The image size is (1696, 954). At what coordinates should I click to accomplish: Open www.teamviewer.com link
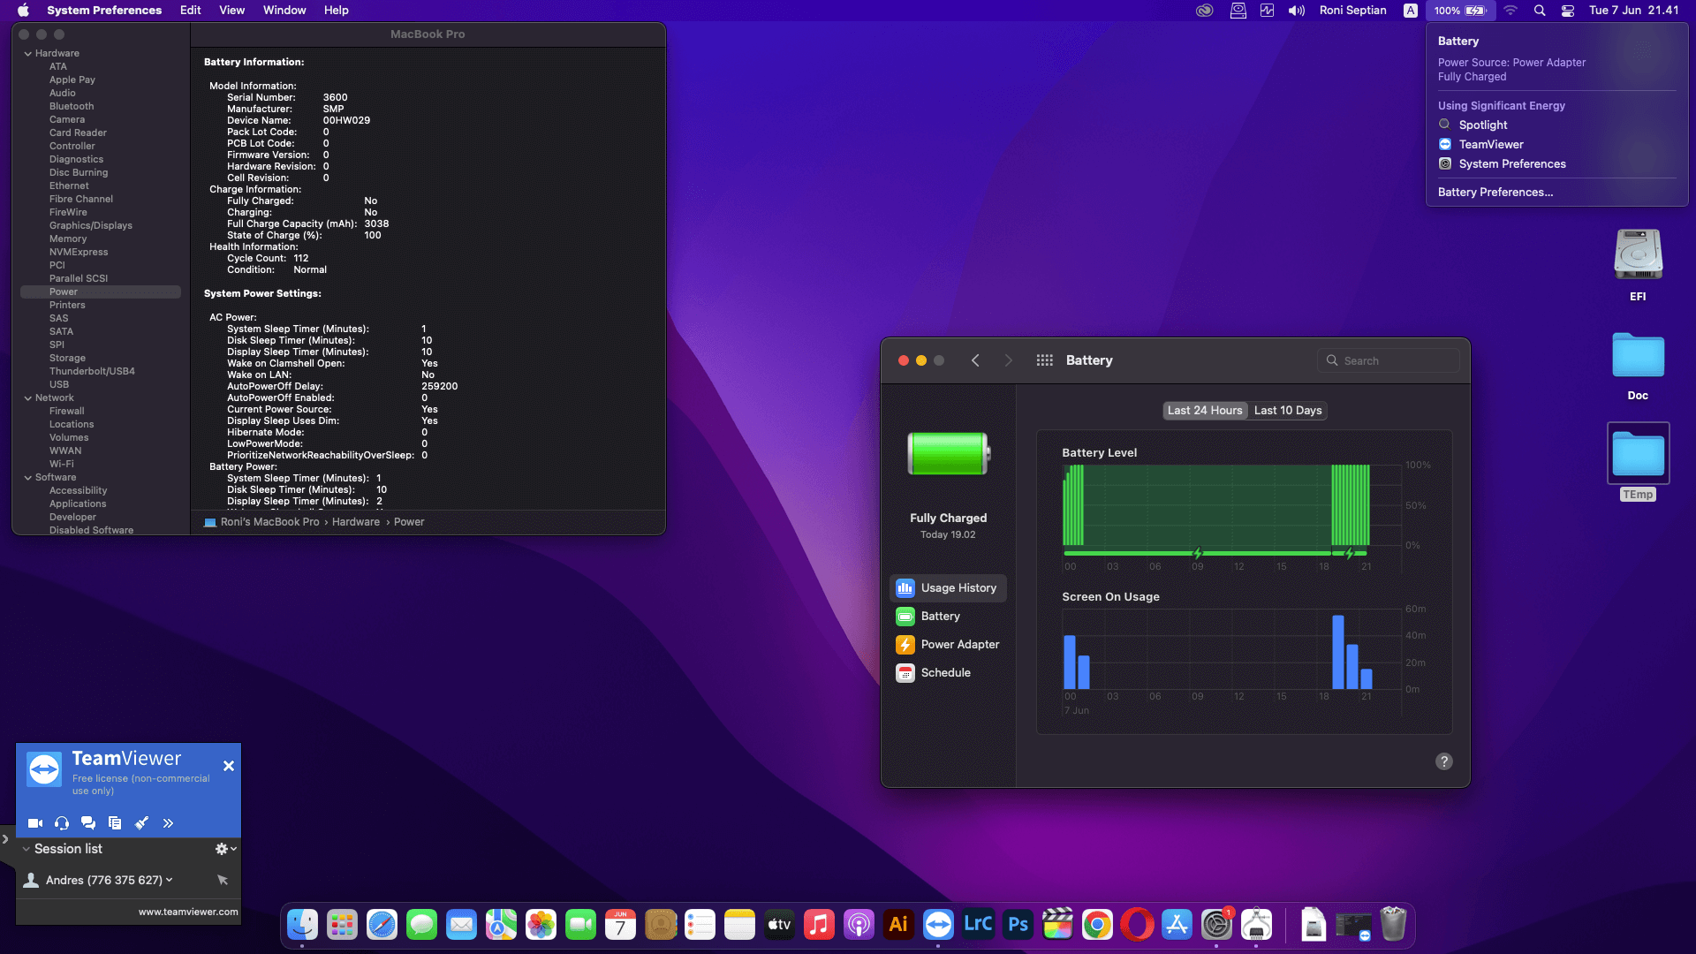click(188, 912)
